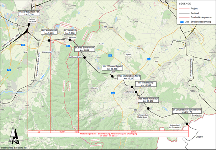Click the Loipersbach-Schattendorf station marker dot
Screen dimensions: 216x150
tap(187, 124)
